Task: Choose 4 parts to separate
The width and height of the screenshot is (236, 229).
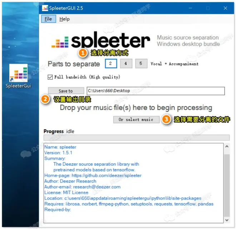Action: point(126,64)
